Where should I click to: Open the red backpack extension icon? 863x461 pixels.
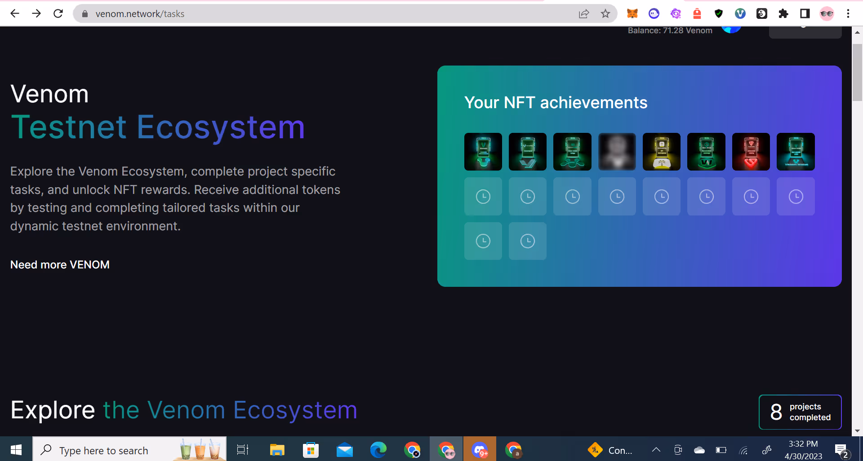[x=697, y=13]
